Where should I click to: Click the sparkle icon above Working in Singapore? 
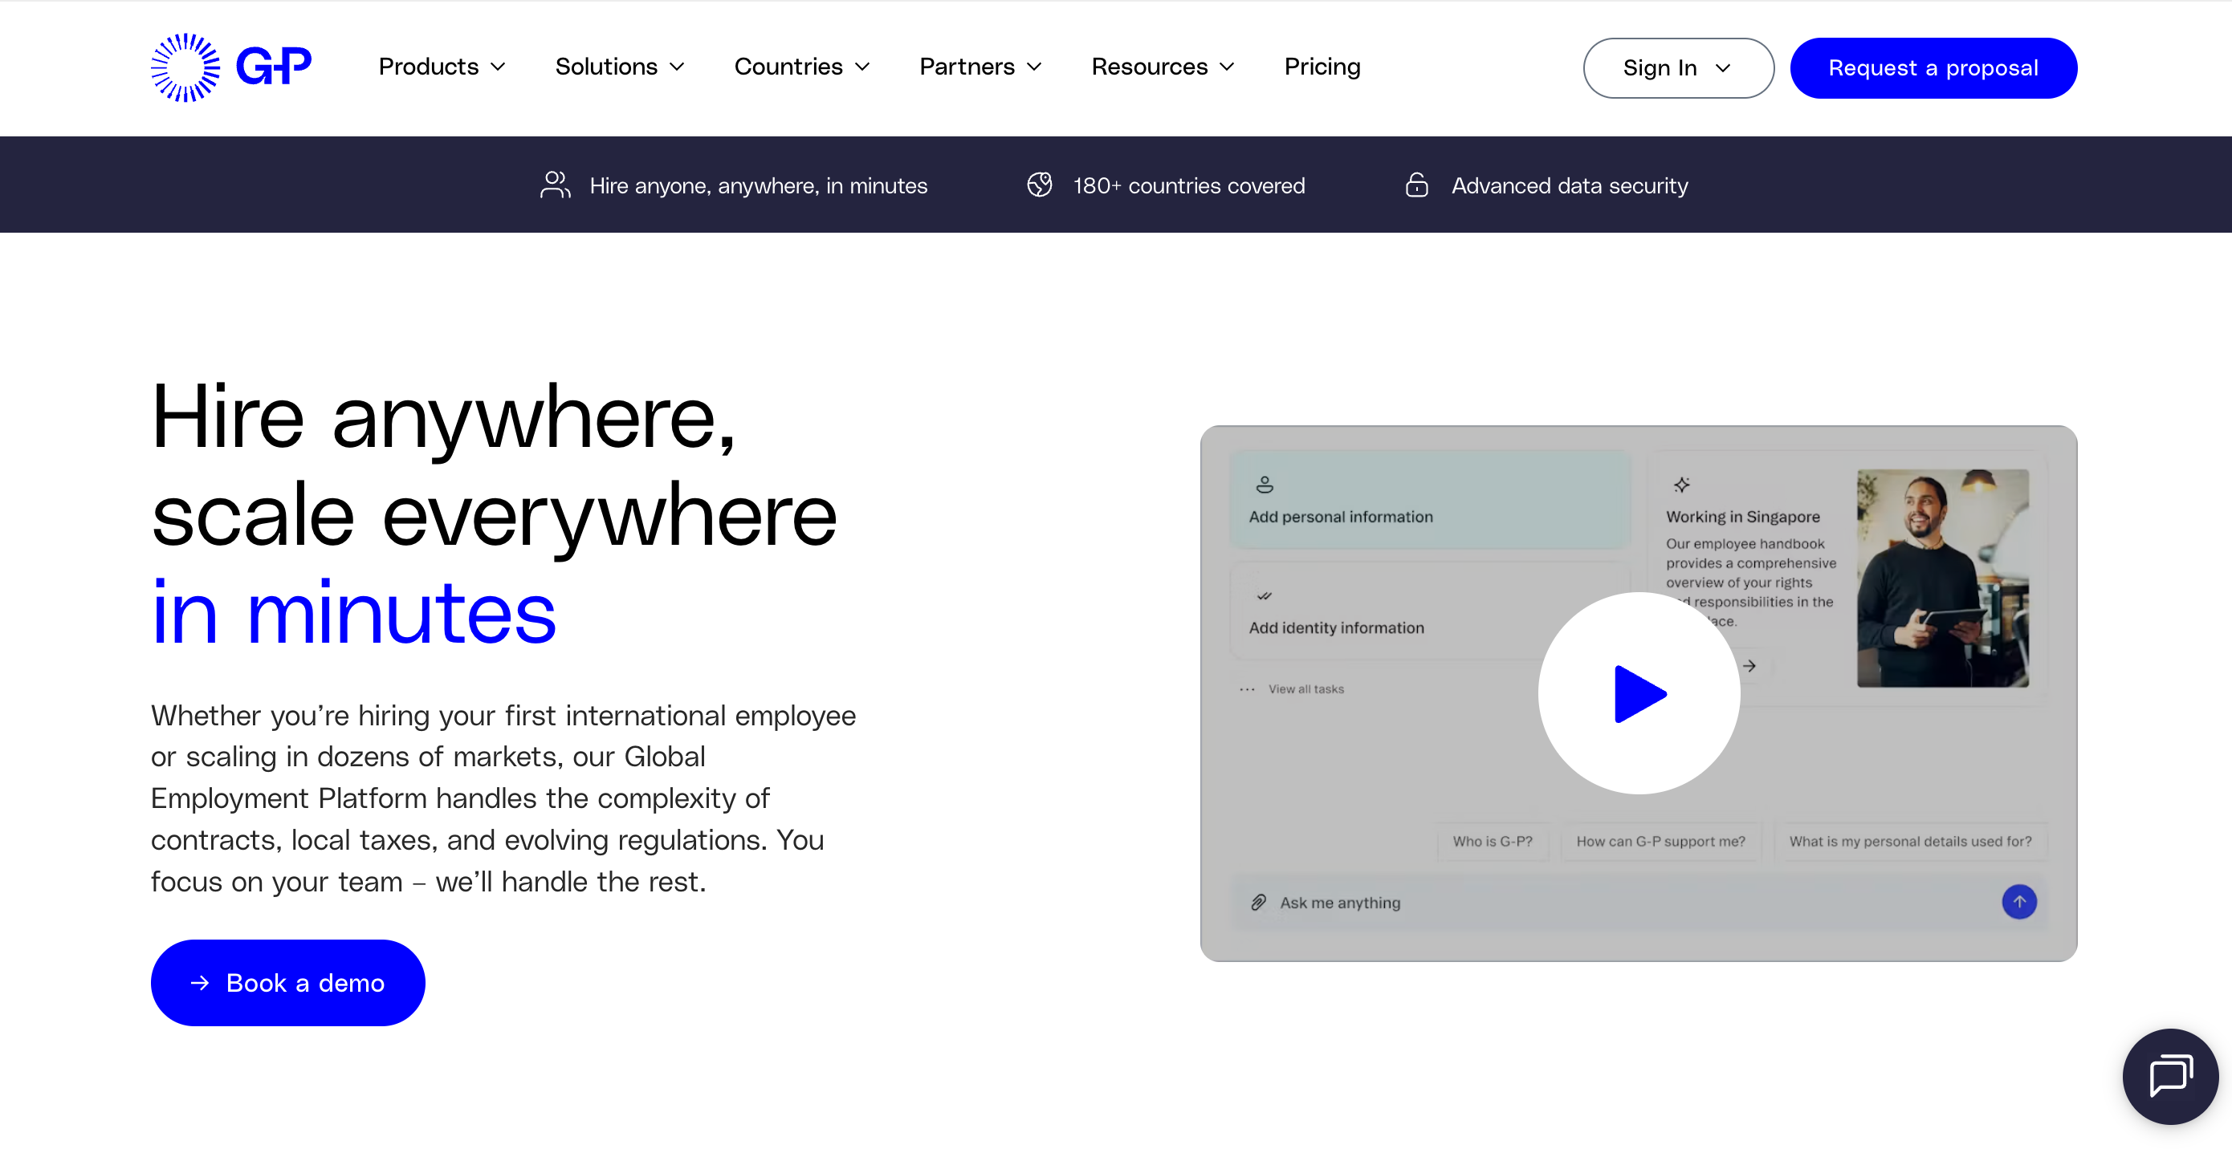(x=1682, y=484)
